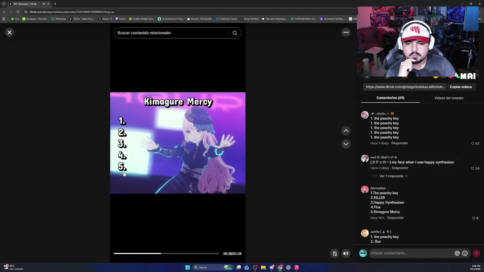484x272 pixels.
Task: Open the three-dot more options menu
Action: click(346, 32)
